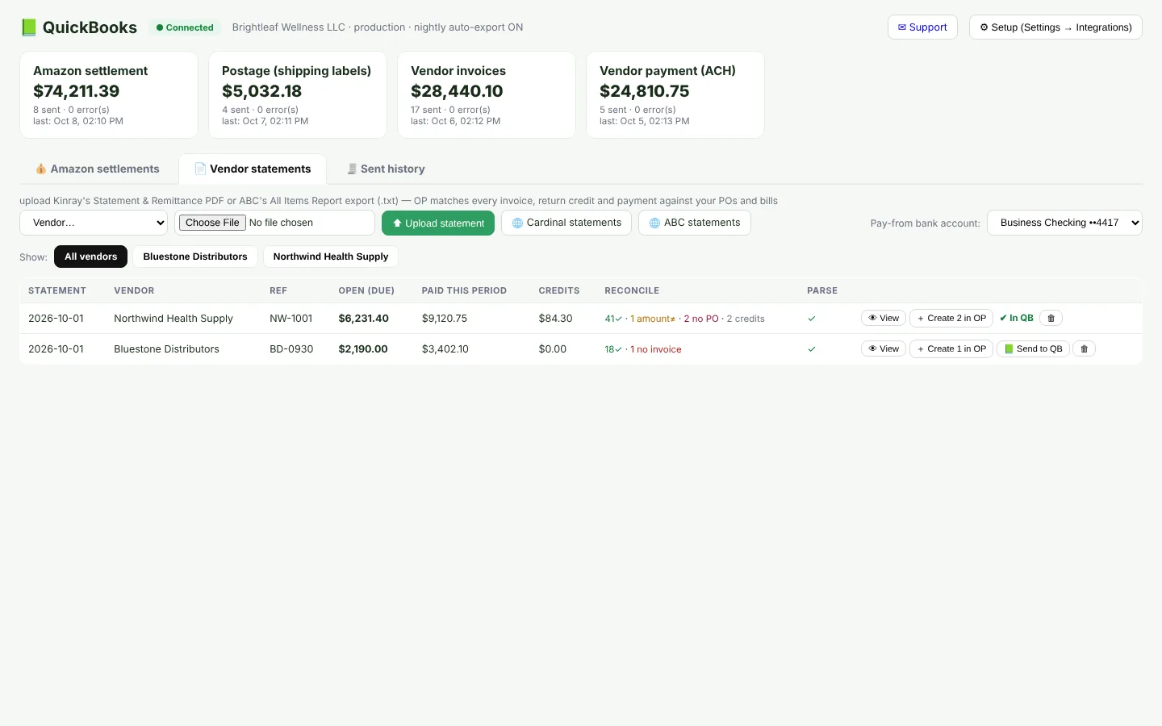1162x726 pixels.
Task: Open Cardinal statements
Action: pos(566,223)
